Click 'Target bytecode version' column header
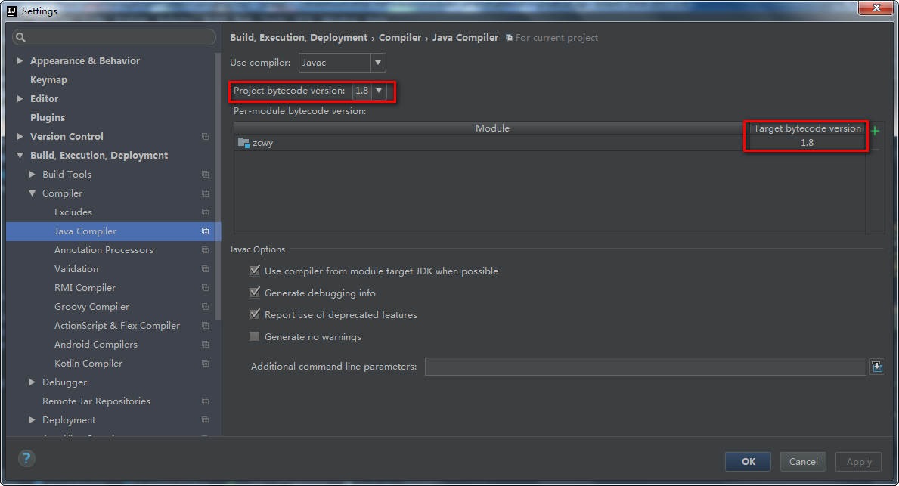 pos(808,128)
